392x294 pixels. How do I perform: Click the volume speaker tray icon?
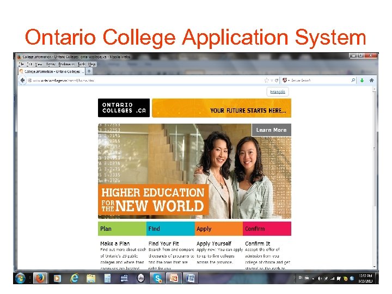[320, 278]
